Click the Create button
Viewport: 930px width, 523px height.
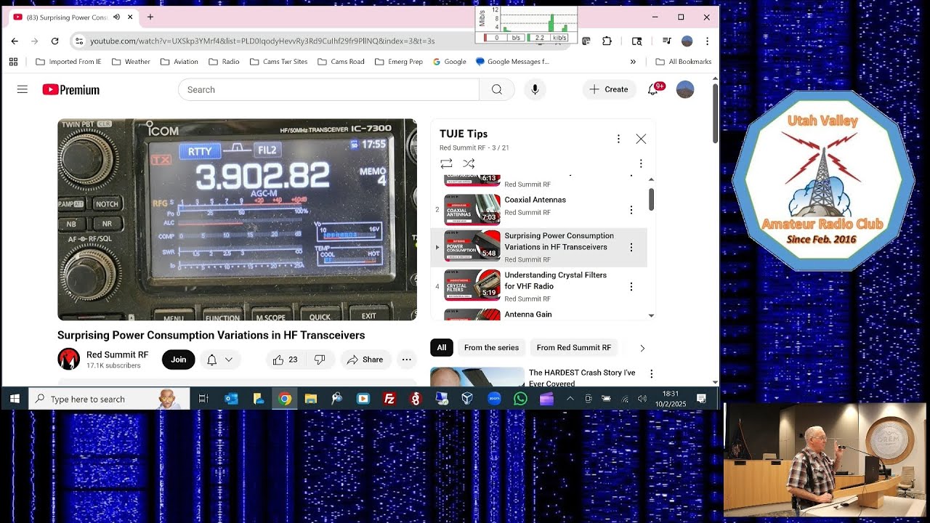click(609, 89)
